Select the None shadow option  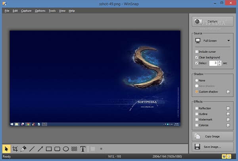point(197,80)
